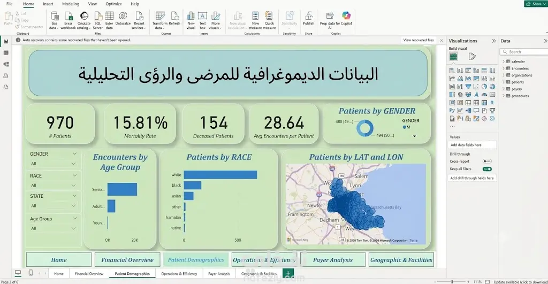
Task: Switch to the Optimize ribbon tab
Action: click(x=113, y=4)
